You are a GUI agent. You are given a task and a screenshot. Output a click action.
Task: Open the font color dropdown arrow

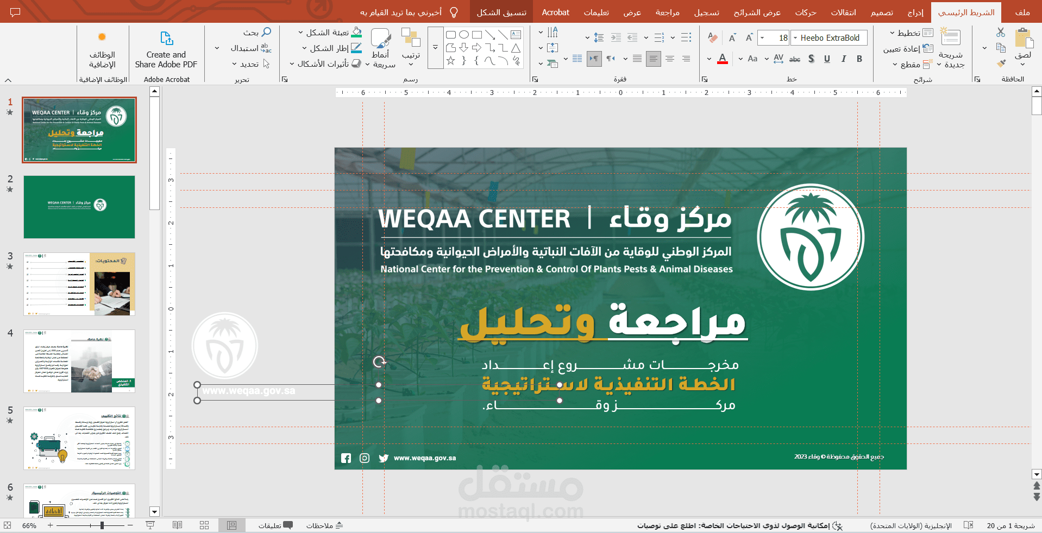709,59
